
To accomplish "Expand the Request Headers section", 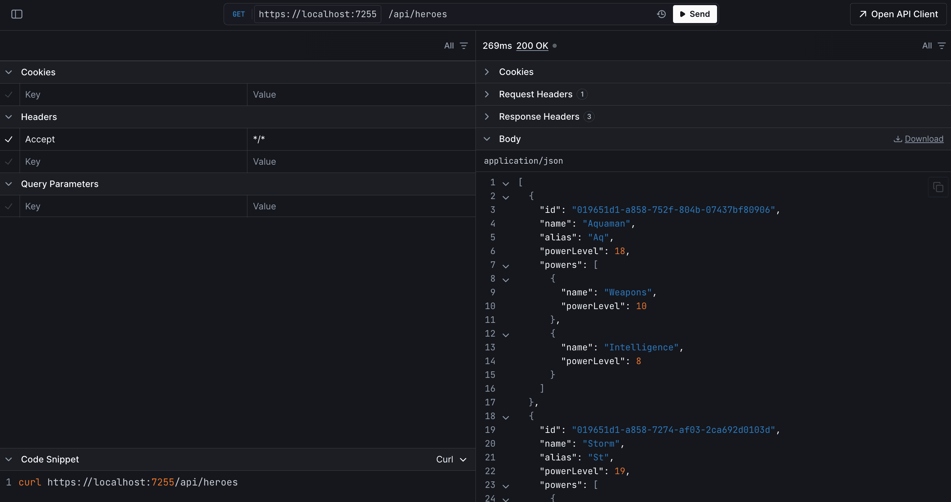I will pos(487,94).
